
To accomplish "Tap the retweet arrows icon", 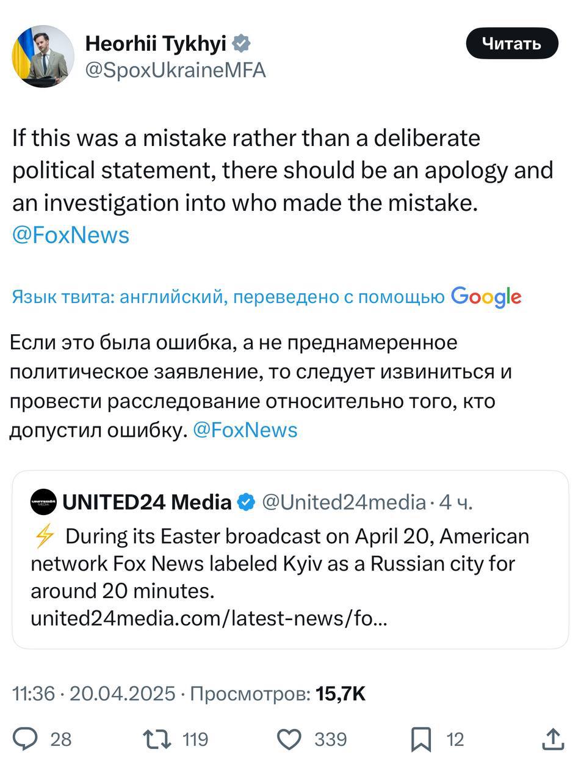I will click(156, 739).
